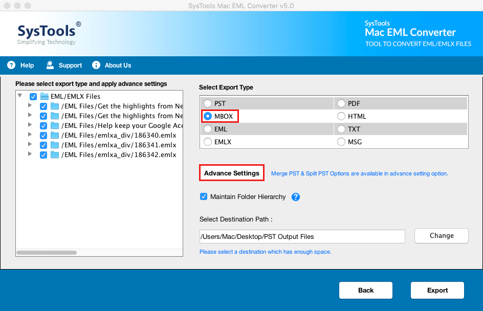The height and width of the screenshot is (311, 483).
Task: Click the Back button
Action: (366, 290)
